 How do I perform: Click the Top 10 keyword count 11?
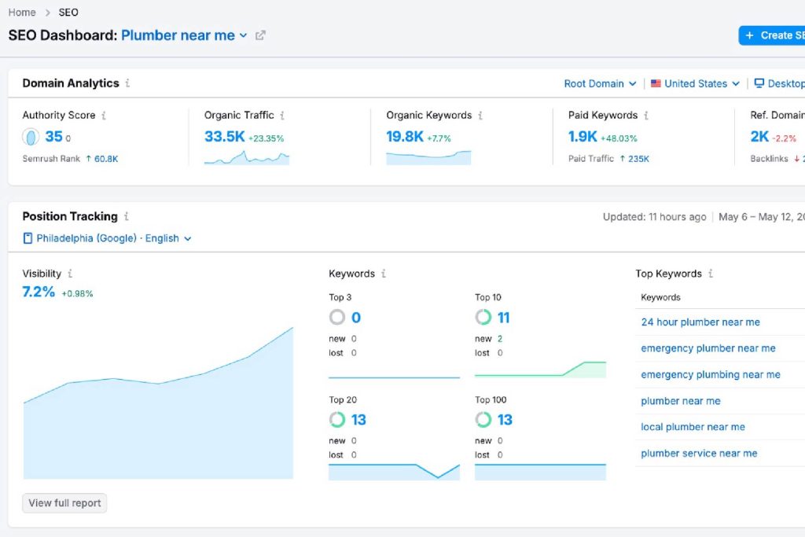pyautogui.click(x=504, y=318)
